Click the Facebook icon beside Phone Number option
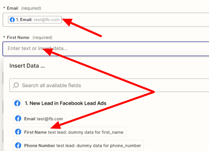 tap(18, 146)
